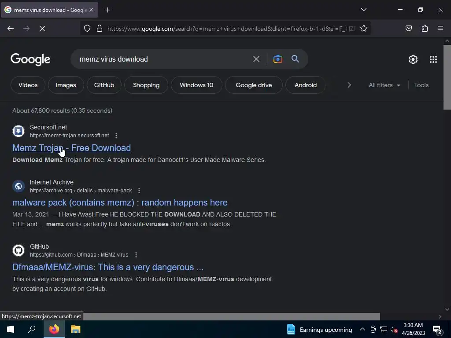Click the Firefox taskbar icon
The width and height of the screenshot is (451, 338).
pos(54,329)
